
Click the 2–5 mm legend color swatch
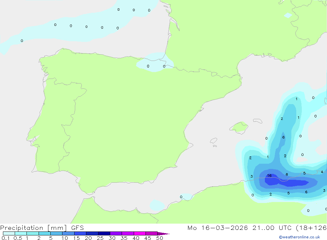coord(44,233)
